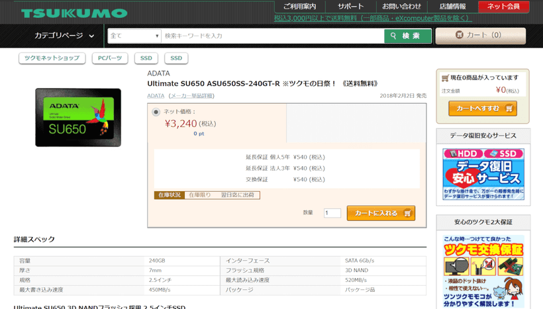The image size is (543, 309).
Task: Click the SATA 6Gb/s interface value
Action: (x=360, y=261)
